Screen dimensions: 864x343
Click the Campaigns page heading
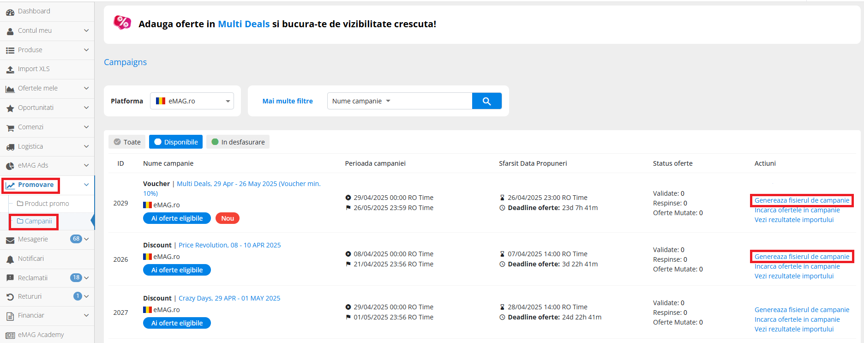pyautogui.click(x=125, y=62)
